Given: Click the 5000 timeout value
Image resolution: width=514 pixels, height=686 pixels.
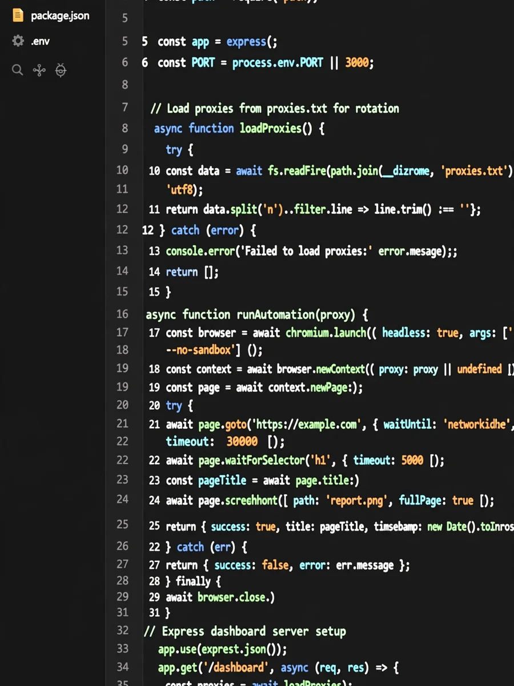Looking at the screenshot, I should coord(412,461).
